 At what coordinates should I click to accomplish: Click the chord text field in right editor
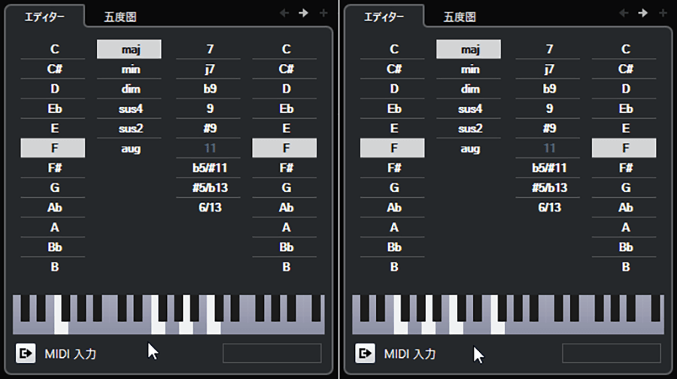[x=612, y=353]
